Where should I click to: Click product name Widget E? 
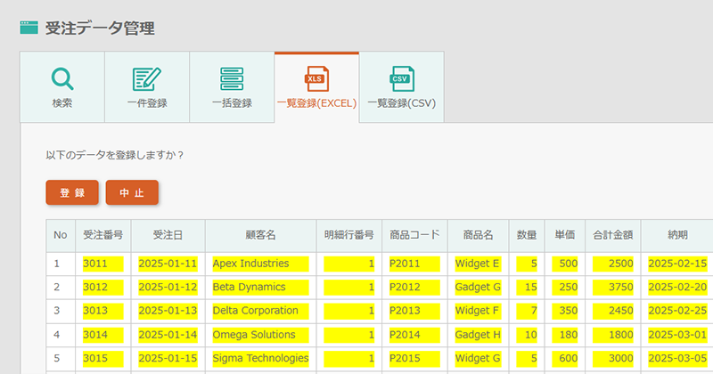click(478, 264)
